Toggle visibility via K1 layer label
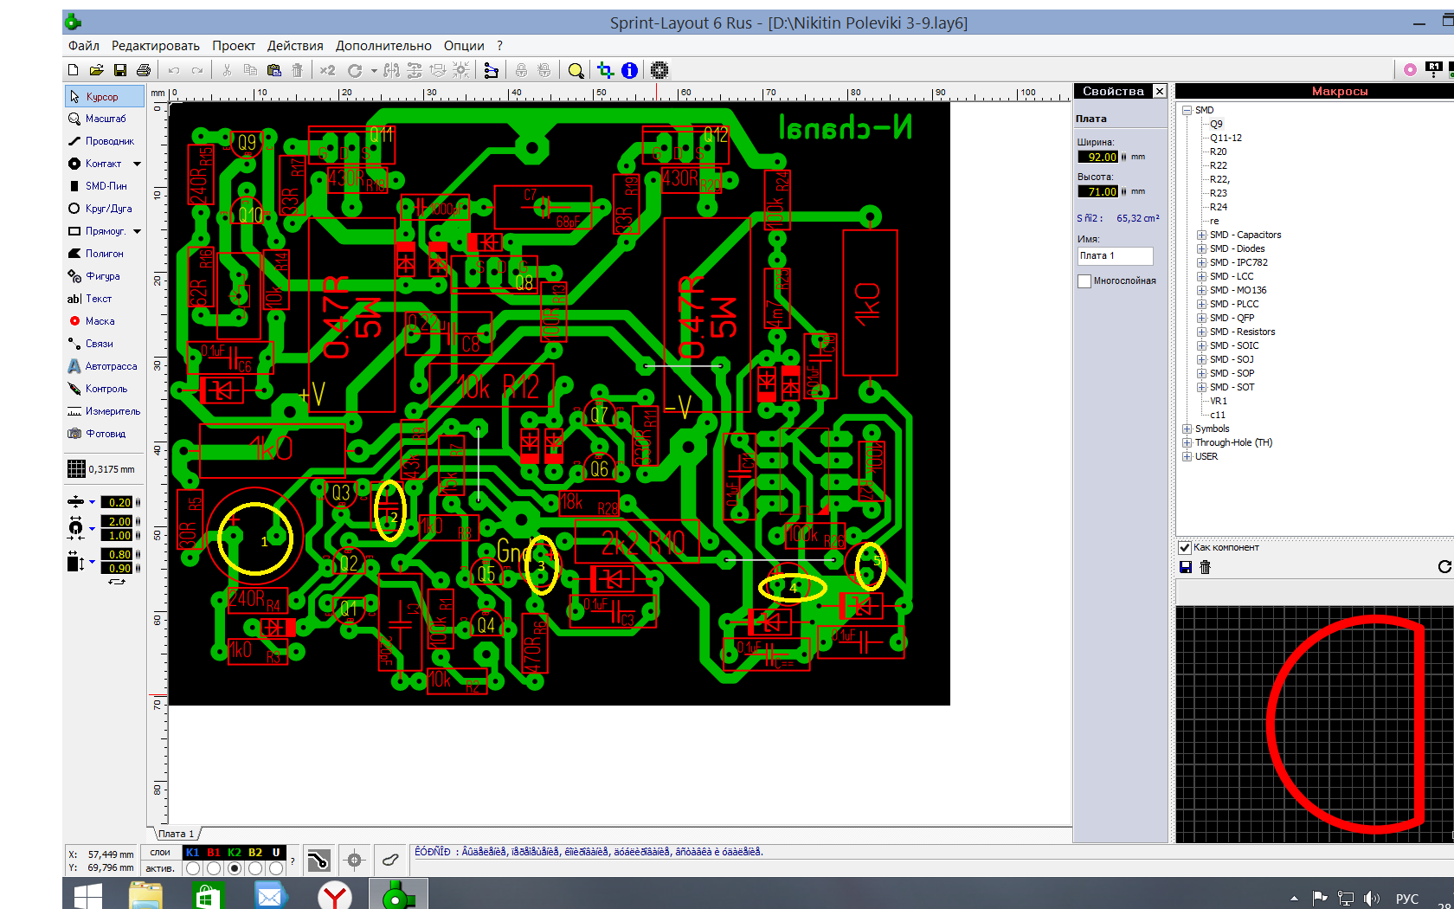 tap(193, 853)
